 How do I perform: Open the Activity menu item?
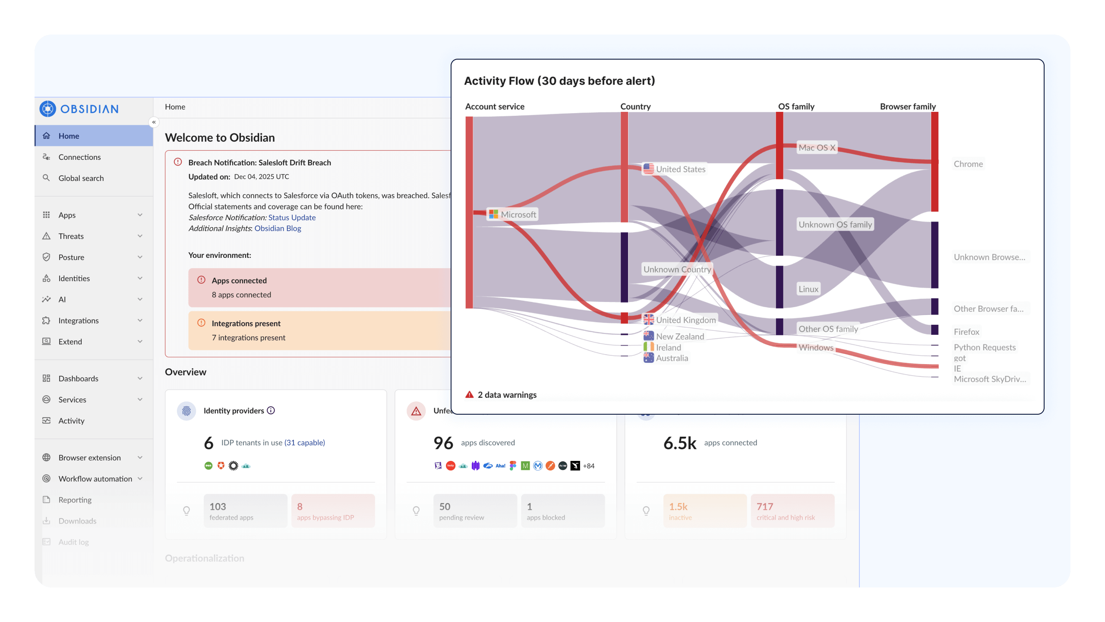[x=71, y=421]
